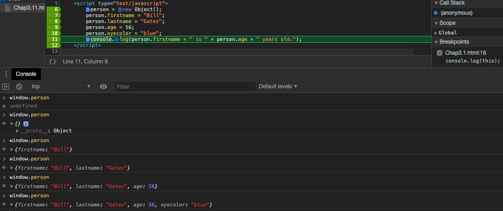This screenshot has width=503, height=211.
Task: Collapse the Scope section
Action: pyautogui.click(x=436, y=23)
